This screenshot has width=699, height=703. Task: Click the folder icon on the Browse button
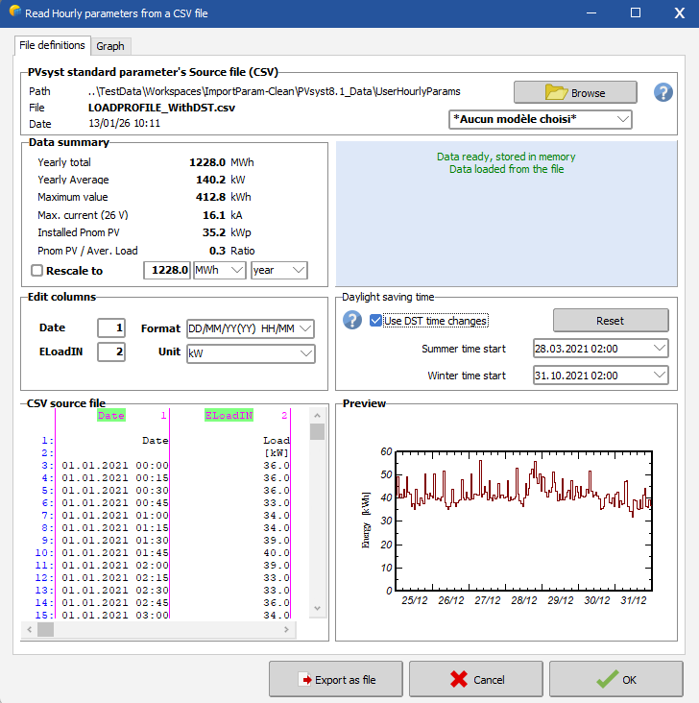pyautogui.click(x=557, y=92)
